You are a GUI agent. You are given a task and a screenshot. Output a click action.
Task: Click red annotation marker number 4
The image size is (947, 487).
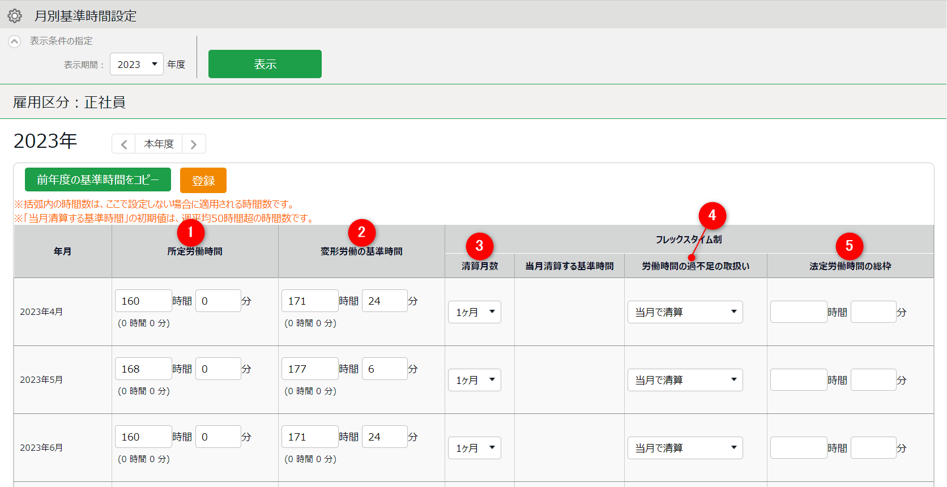712,215
